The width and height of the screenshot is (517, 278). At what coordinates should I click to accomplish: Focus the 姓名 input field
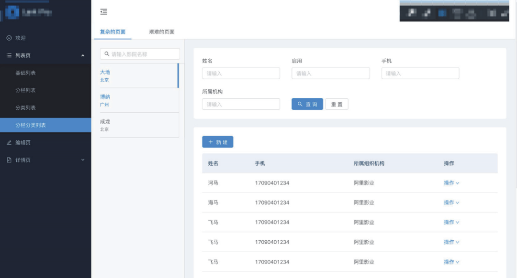click(x=241, y=74)
